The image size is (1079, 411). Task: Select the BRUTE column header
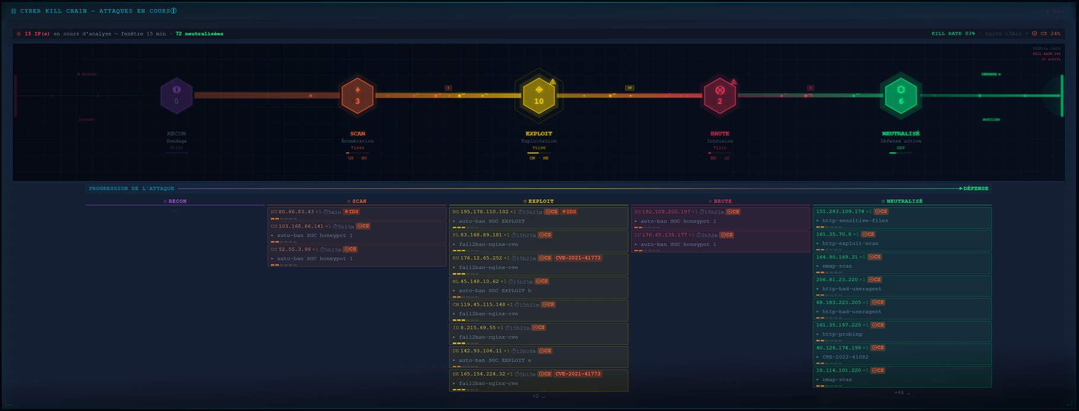click(720, 201)
